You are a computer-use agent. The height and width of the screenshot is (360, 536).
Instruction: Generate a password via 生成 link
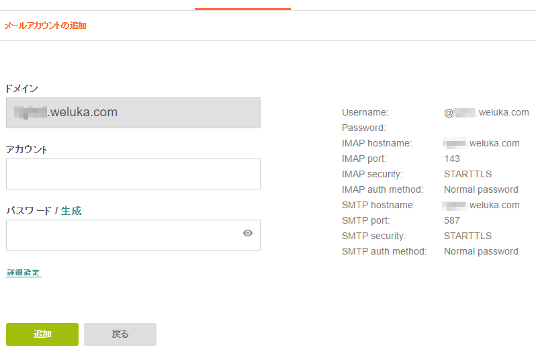pos(71,211)
